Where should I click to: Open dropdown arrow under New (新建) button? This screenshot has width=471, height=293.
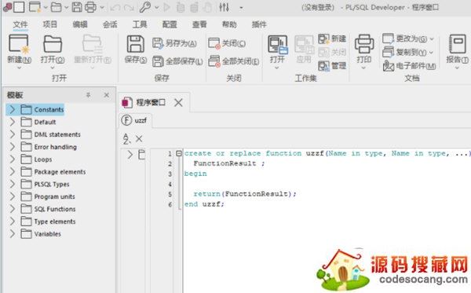(19, 68)
